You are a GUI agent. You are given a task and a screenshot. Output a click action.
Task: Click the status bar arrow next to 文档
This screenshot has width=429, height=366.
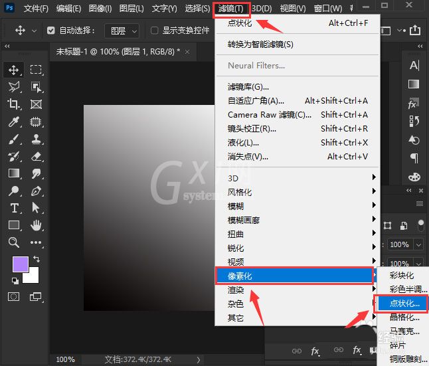click(x=199, y=360)
